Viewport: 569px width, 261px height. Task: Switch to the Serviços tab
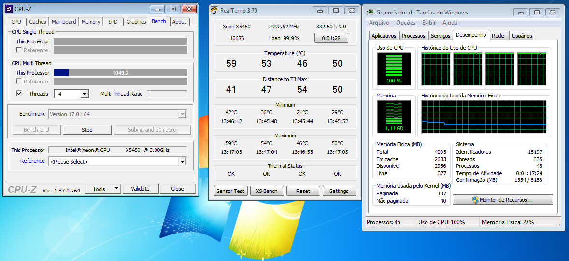click(x=441, y=36)
